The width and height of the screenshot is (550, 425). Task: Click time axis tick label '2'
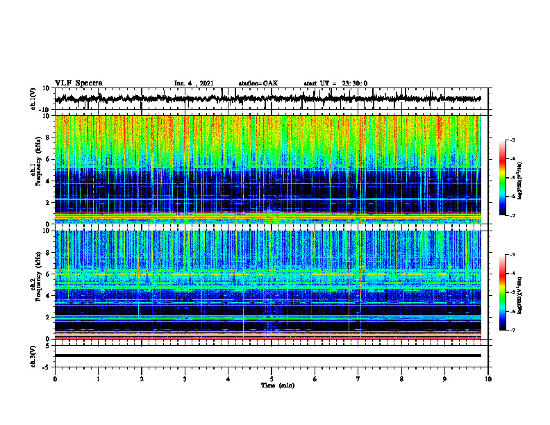[142, 379]
